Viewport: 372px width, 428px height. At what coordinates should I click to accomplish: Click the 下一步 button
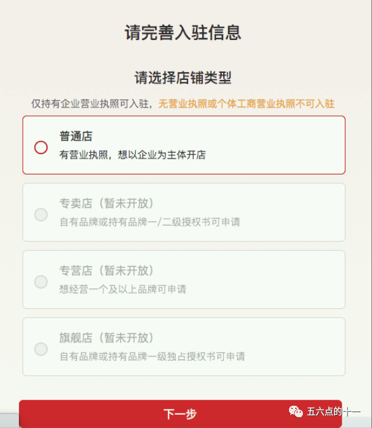coord(180,414)
